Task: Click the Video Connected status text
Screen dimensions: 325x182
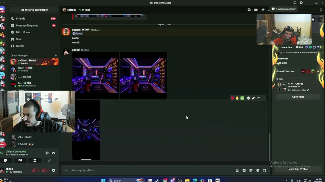Action: pyautogui.click(x=16, y=152)
